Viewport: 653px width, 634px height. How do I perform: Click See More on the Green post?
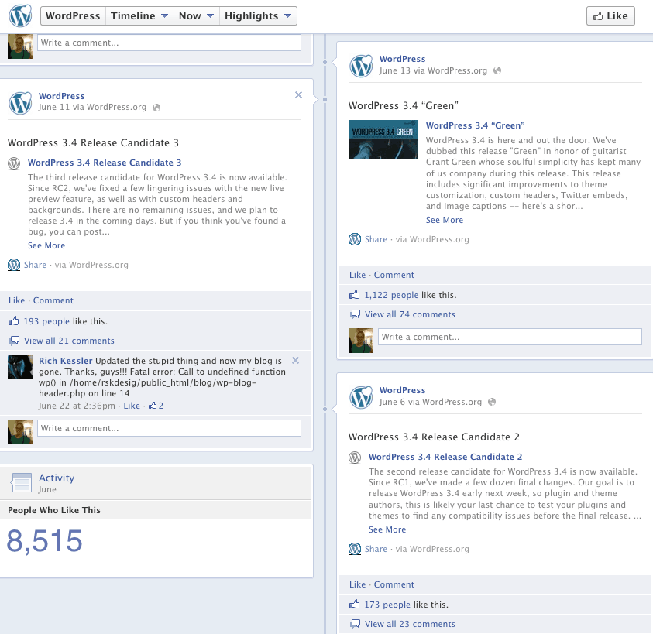(445, 220)
